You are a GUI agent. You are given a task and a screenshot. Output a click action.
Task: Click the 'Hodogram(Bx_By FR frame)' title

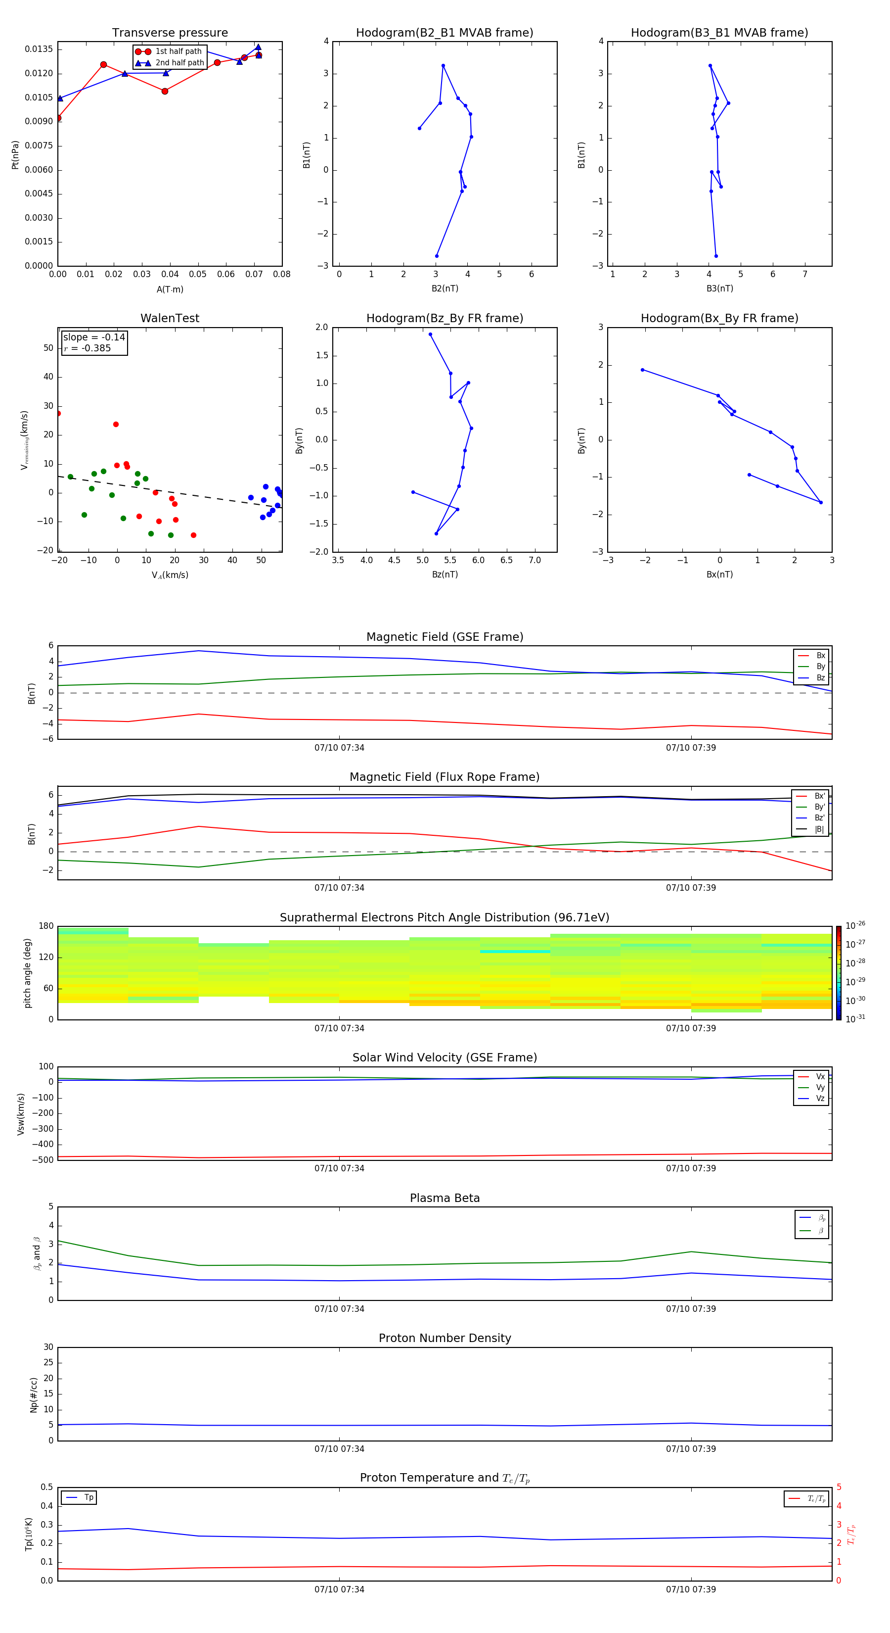click(x=719, y=318)
